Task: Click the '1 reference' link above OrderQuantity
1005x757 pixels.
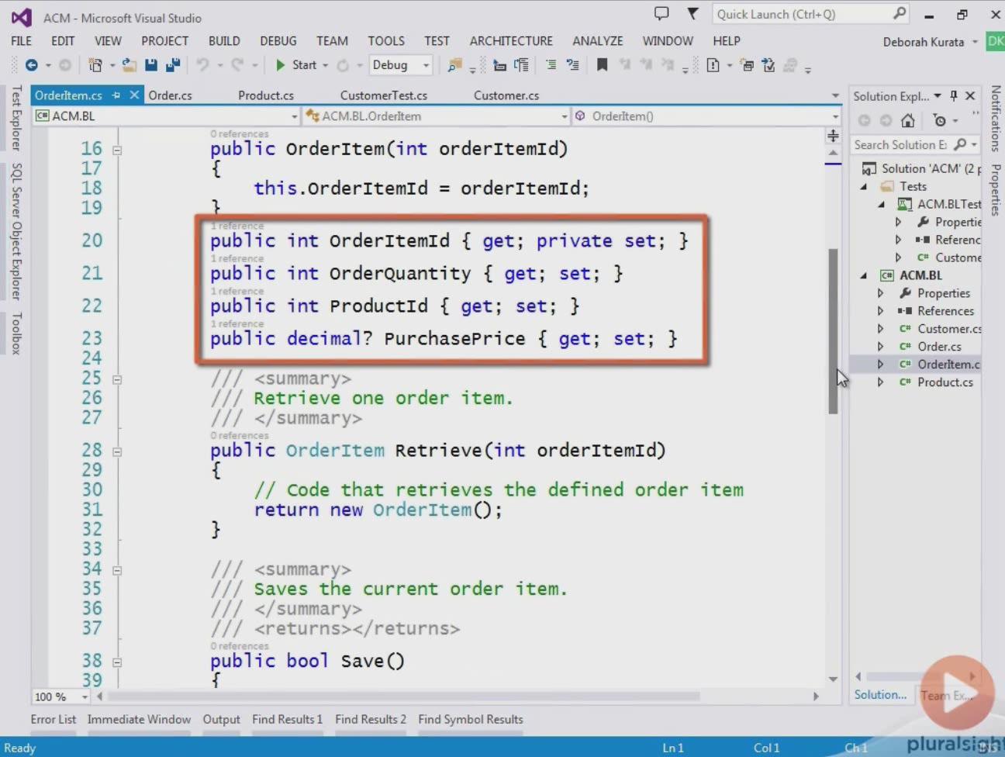Action: [237, 258]
